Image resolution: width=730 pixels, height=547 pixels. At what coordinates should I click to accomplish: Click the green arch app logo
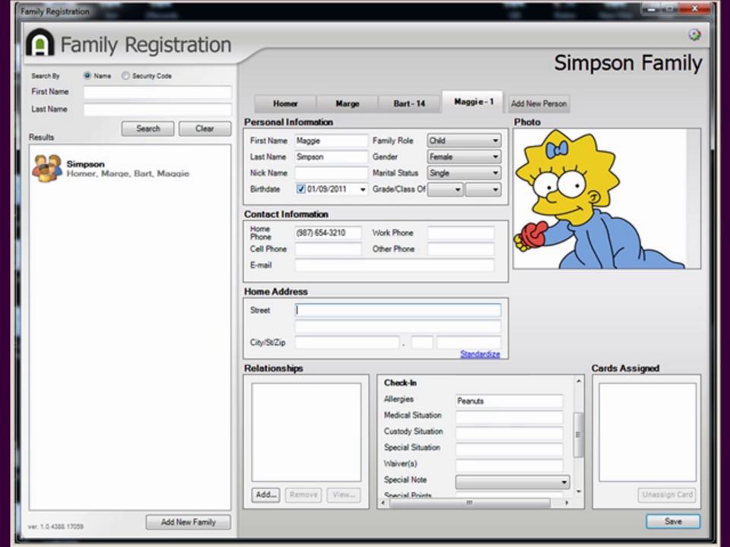coord(40,43)
